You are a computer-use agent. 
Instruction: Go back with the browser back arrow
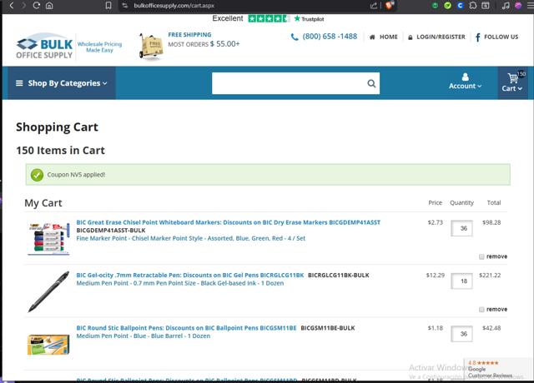click(11, 6)
